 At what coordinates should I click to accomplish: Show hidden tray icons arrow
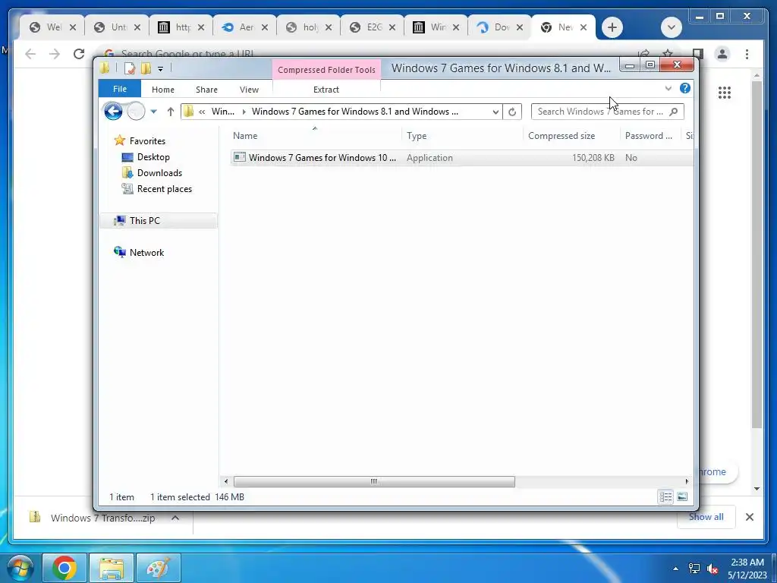[x=675, y=569]
